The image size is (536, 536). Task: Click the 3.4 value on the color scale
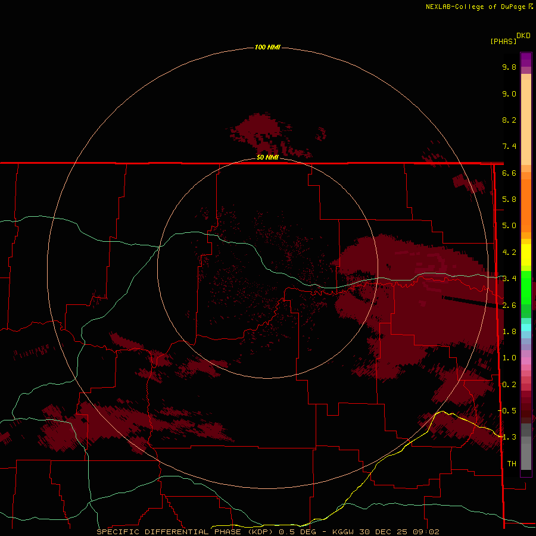509,279
